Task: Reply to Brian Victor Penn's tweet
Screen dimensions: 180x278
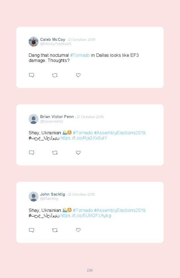Action: 31,153
